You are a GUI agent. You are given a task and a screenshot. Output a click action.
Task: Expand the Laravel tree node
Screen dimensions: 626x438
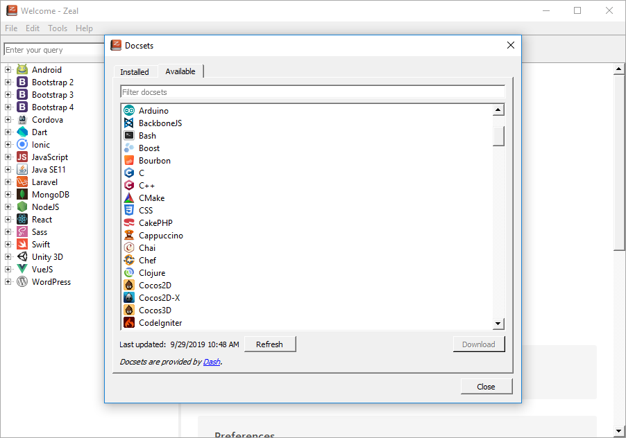[x=8, y=182]
